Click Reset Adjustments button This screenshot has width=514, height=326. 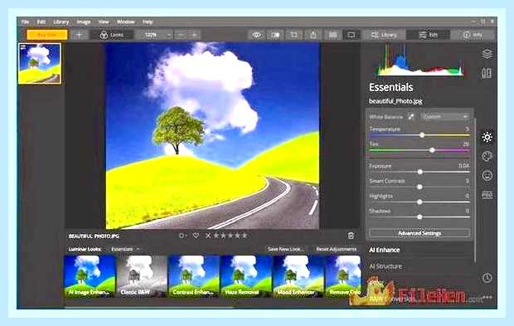336,249
